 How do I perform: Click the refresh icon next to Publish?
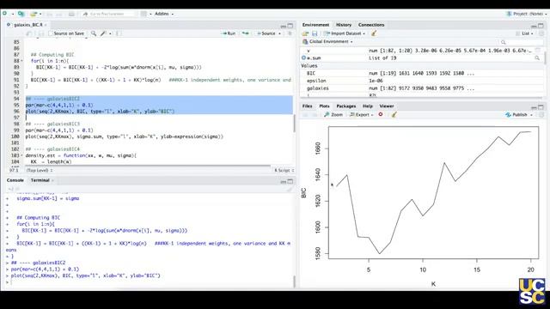point(541,114)
